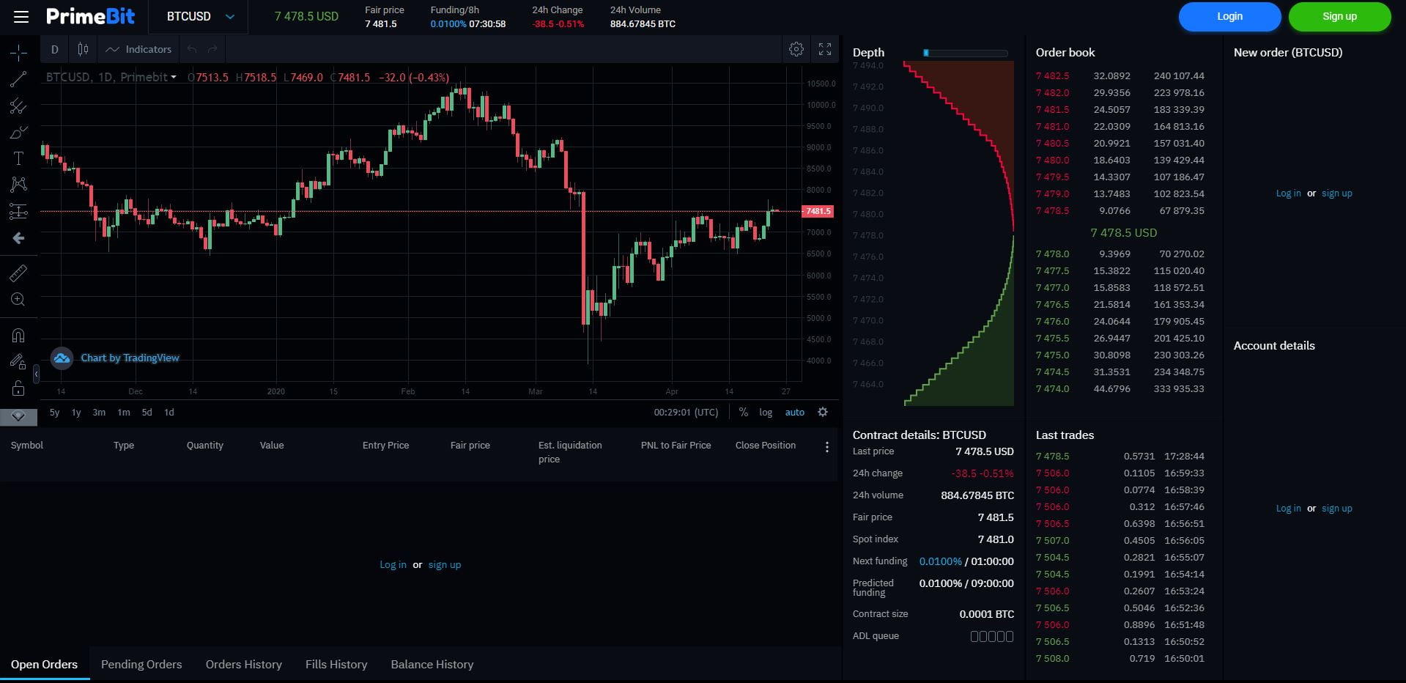Adjust the Depth range slider
The height and width of the screenshot is (683, 1406).
click(x=926, y=53)
